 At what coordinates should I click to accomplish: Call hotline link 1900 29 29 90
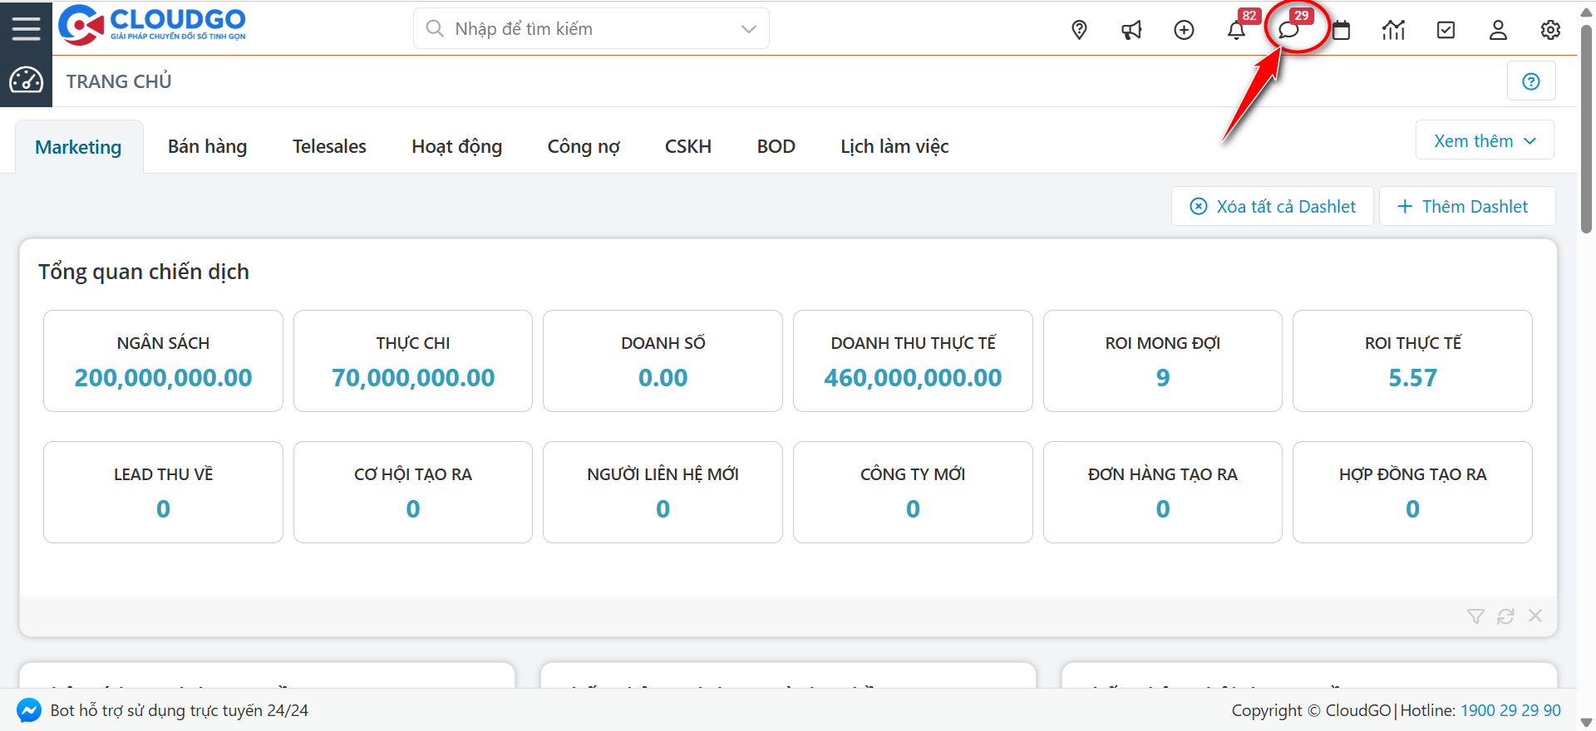[1510, 711]
